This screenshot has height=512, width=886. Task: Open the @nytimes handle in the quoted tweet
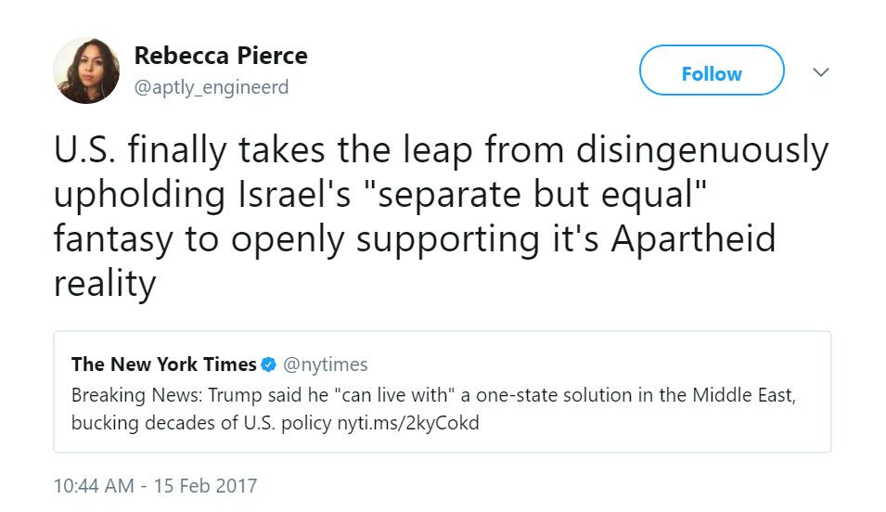pyautogui.click(x=327, y=365)
